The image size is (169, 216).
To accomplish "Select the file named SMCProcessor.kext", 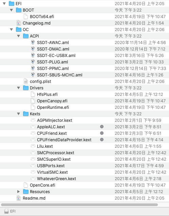I will pyautogui.click(x=55, y=153).
